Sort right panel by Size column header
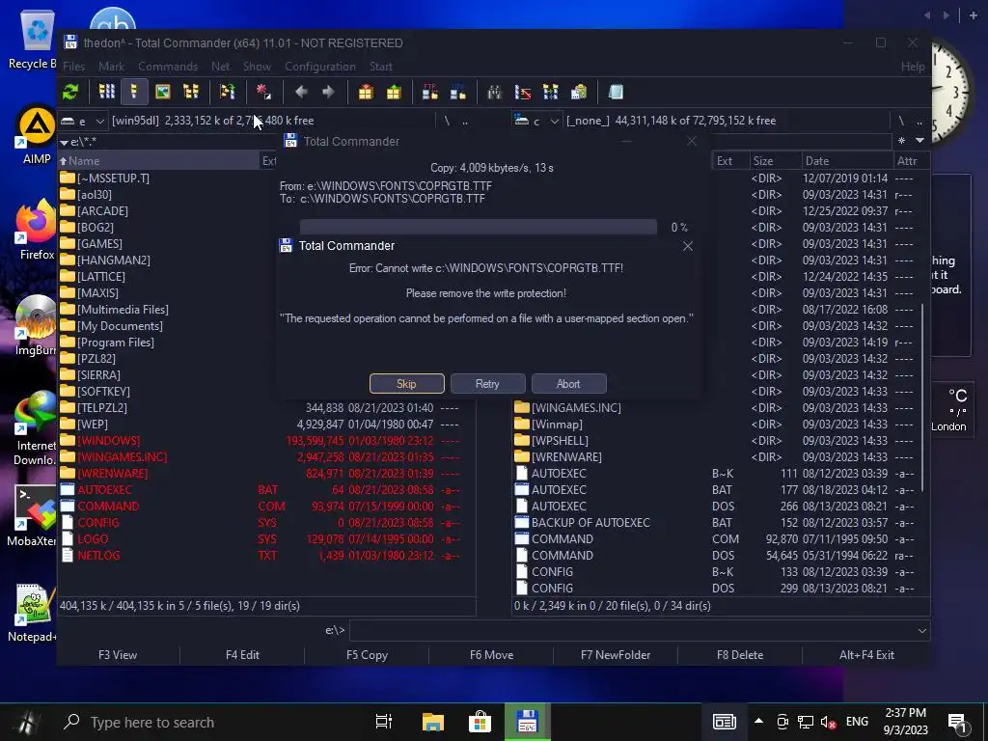988x741 pixels. (x=775, y=161)
